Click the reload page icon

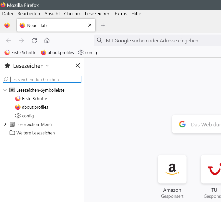[34, 41]
